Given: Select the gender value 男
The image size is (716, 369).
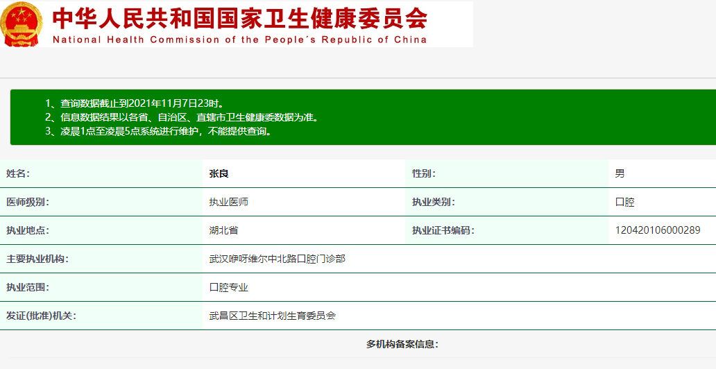Looking at the screenshot, I should pos(620,174).
